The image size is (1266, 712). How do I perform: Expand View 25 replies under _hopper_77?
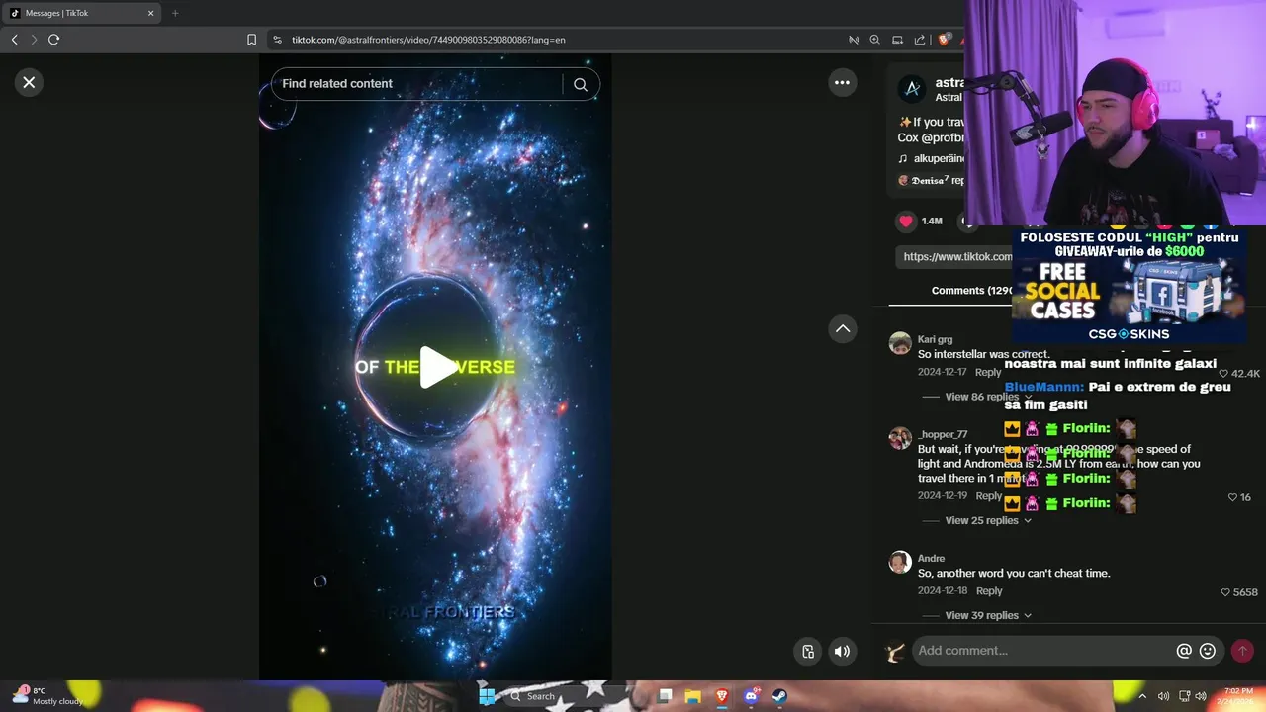[x=988, y=520]
